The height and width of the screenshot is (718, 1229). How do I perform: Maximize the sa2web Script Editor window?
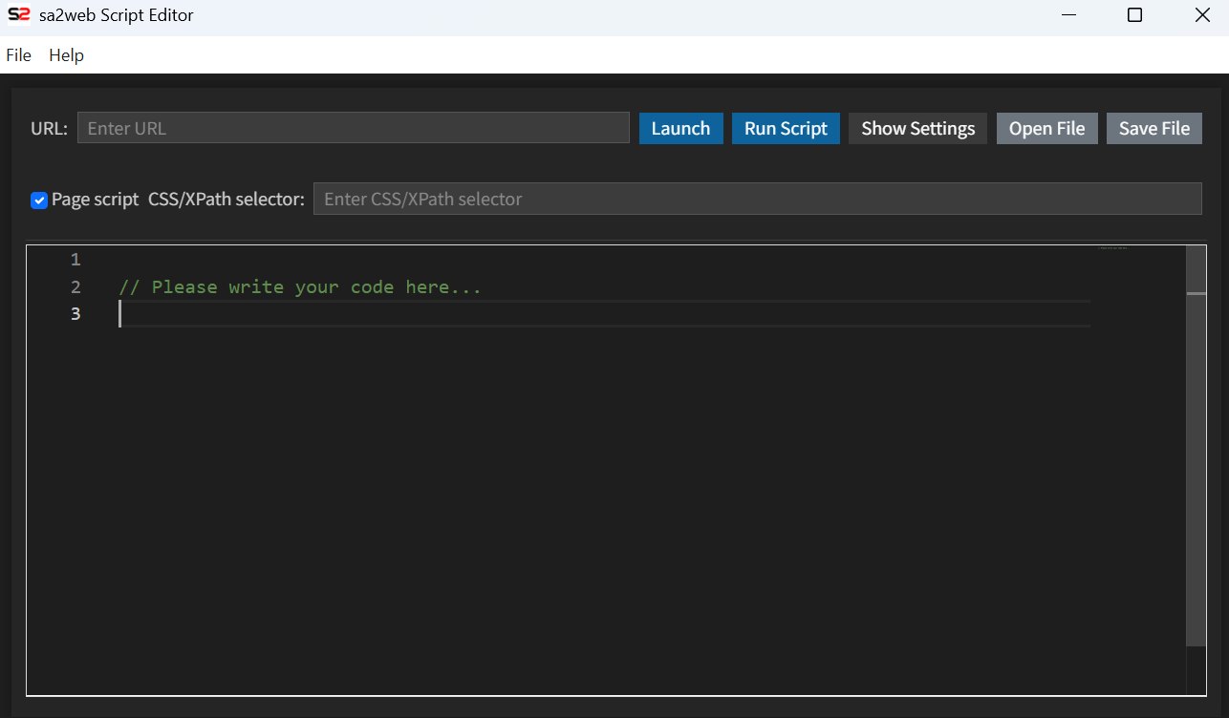pyautogui.click(x=1134, y=15)
